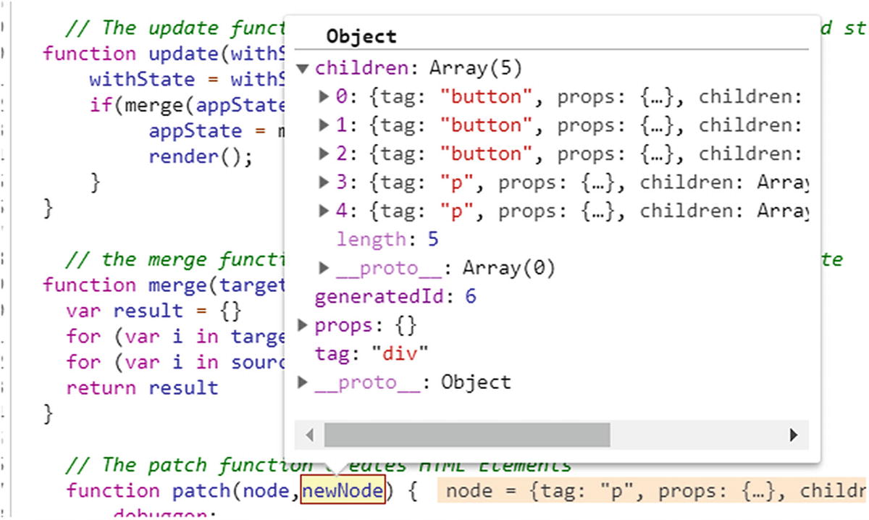The image size is (869, 520).
Task: Expand the props: {} property
Action: (303, 324)
